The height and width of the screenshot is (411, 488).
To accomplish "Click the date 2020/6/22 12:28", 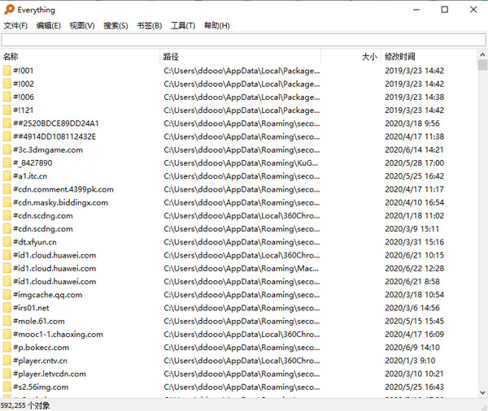I will point(414,268).
